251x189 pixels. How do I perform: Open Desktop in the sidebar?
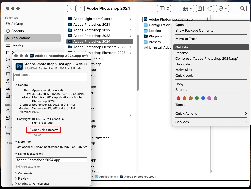pyautogui.click(x=32, y=45)
